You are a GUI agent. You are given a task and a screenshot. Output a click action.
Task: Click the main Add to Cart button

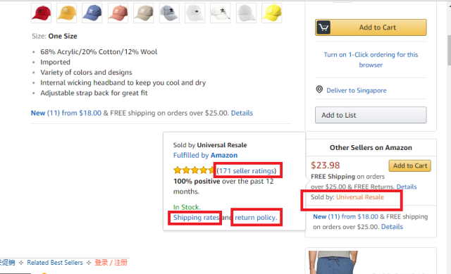click(371, 27)
